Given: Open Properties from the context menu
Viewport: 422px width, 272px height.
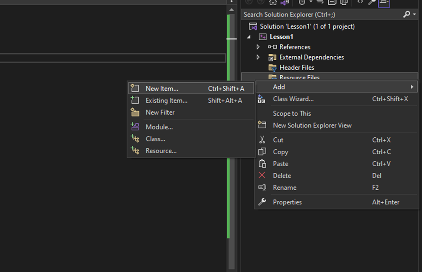Looking at the screenshot, I should point(287,202).
